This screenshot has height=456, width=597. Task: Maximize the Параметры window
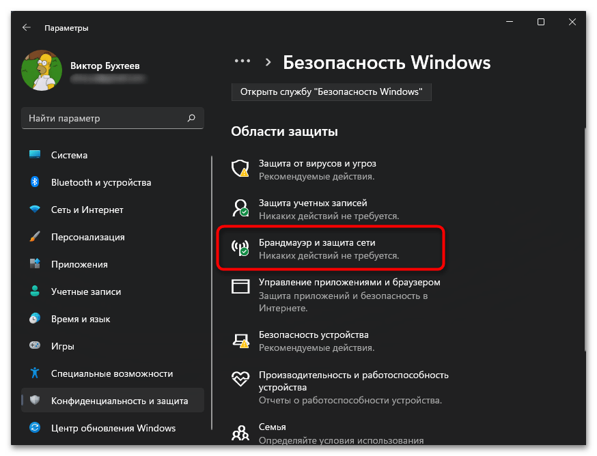(541, 22)
